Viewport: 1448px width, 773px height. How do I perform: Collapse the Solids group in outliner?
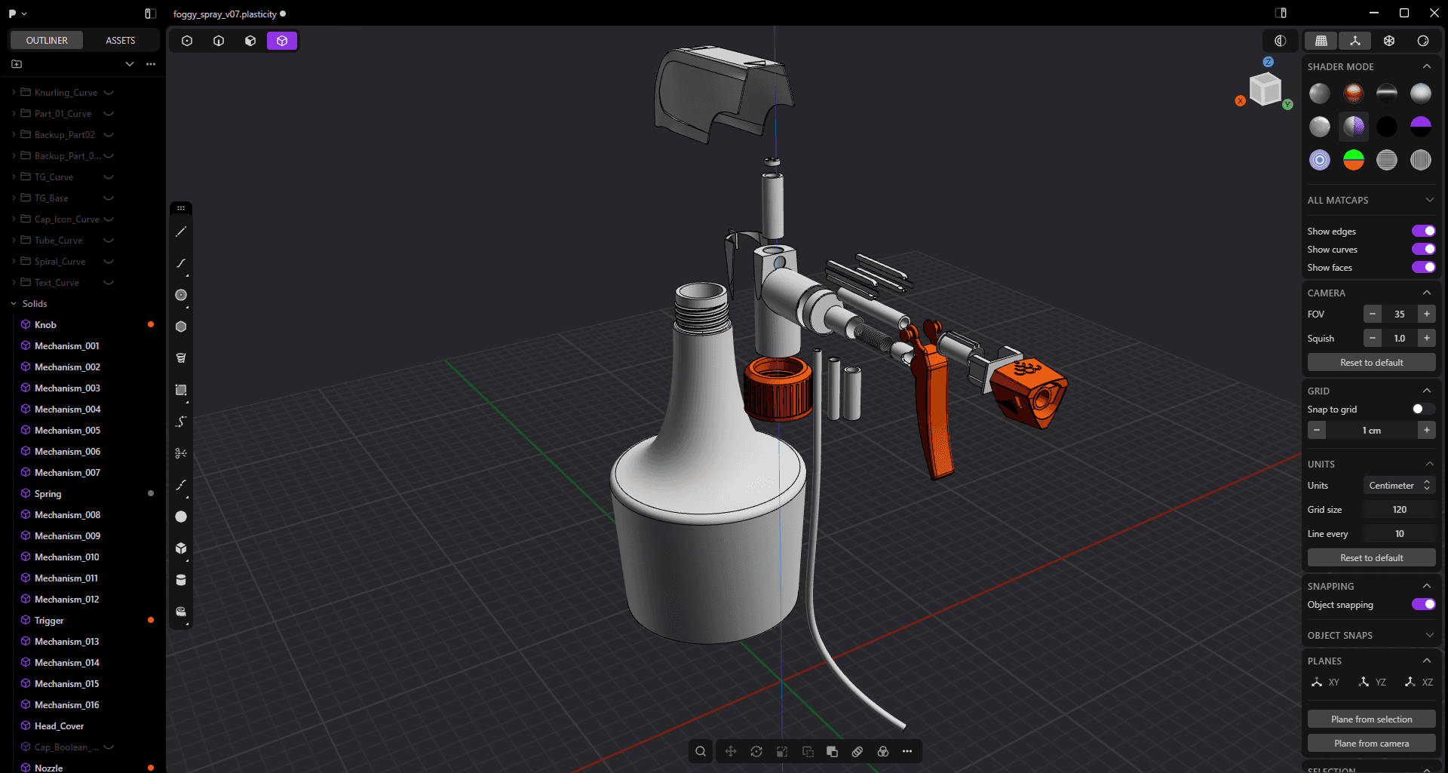pyautogui.click(x=14, y=303)
